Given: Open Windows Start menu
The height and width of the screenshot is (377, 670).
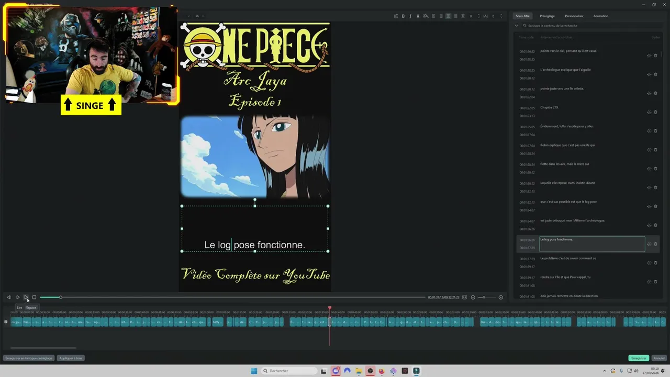Looking at the screenshot, I should click(x=254, y=371).
